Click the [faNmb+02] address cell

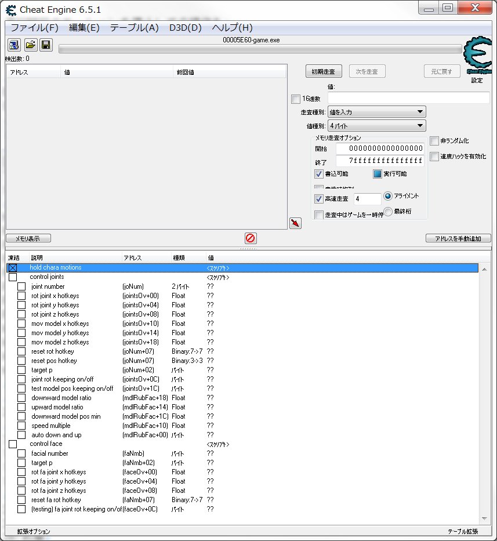point(139,463)
